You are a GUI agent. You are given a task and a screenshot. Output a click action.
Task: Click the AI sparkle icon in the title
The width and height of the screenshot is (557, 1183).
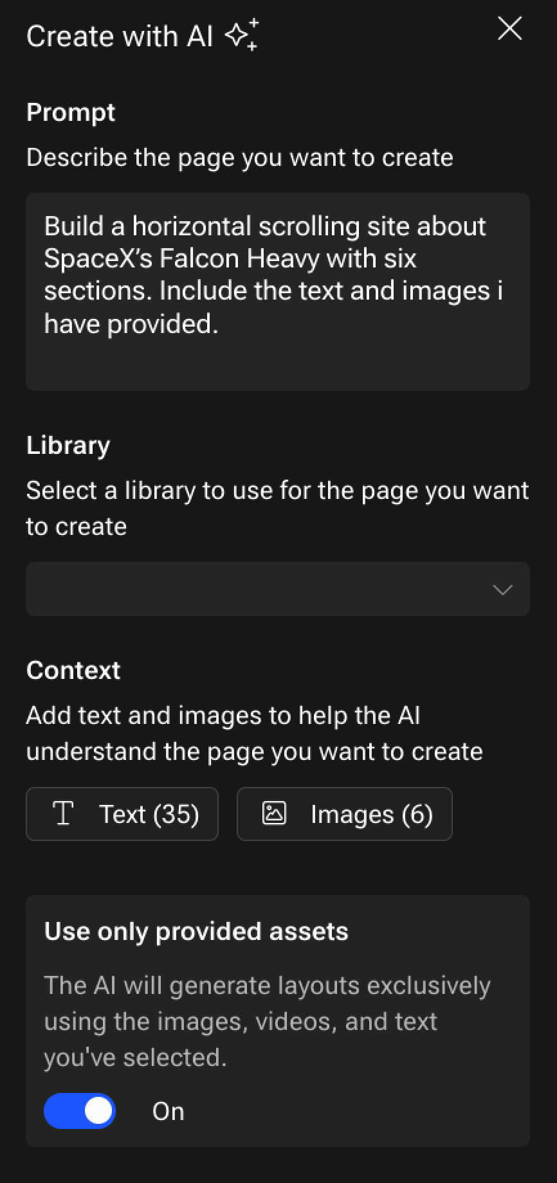click(242, 35)
